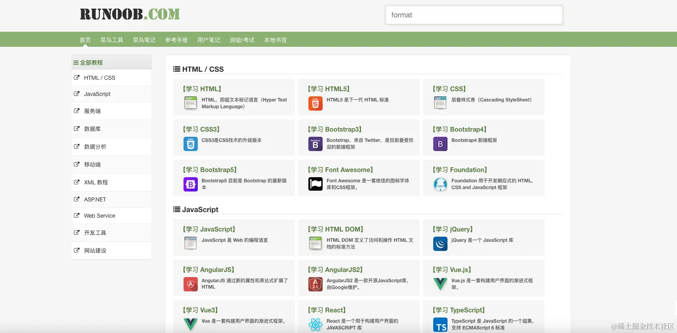This screenshot has width=677, height=333.
Task: Open the 本地书签 navigation item
Action: point(275,40)
